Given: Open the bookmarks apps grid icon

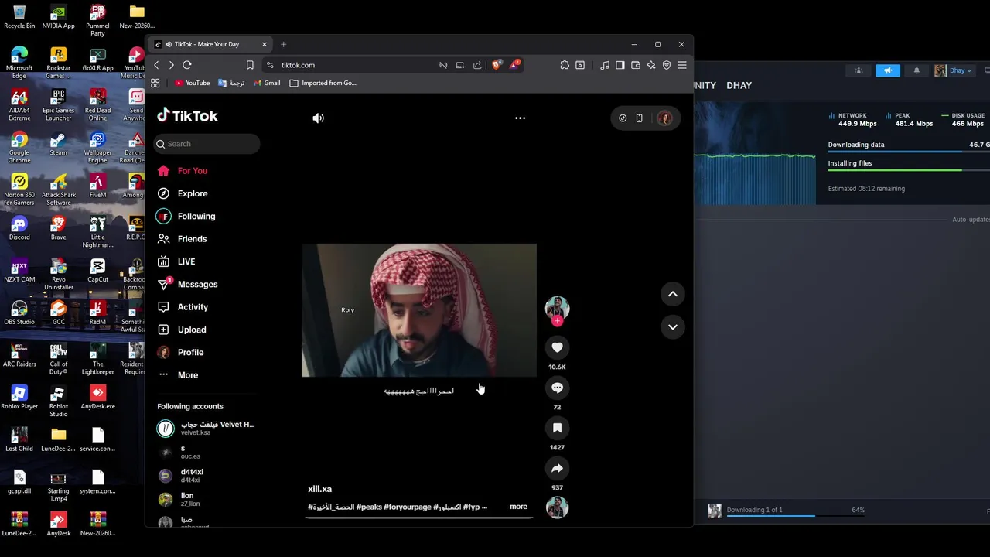Looking at the screenshot, I should (155, 83).
